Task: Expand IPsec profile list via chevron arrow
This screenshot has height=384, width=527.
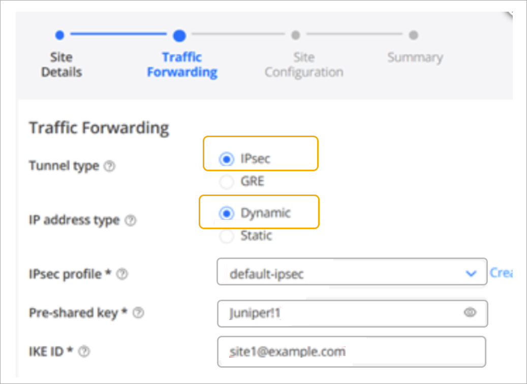Action: [471, 274]
